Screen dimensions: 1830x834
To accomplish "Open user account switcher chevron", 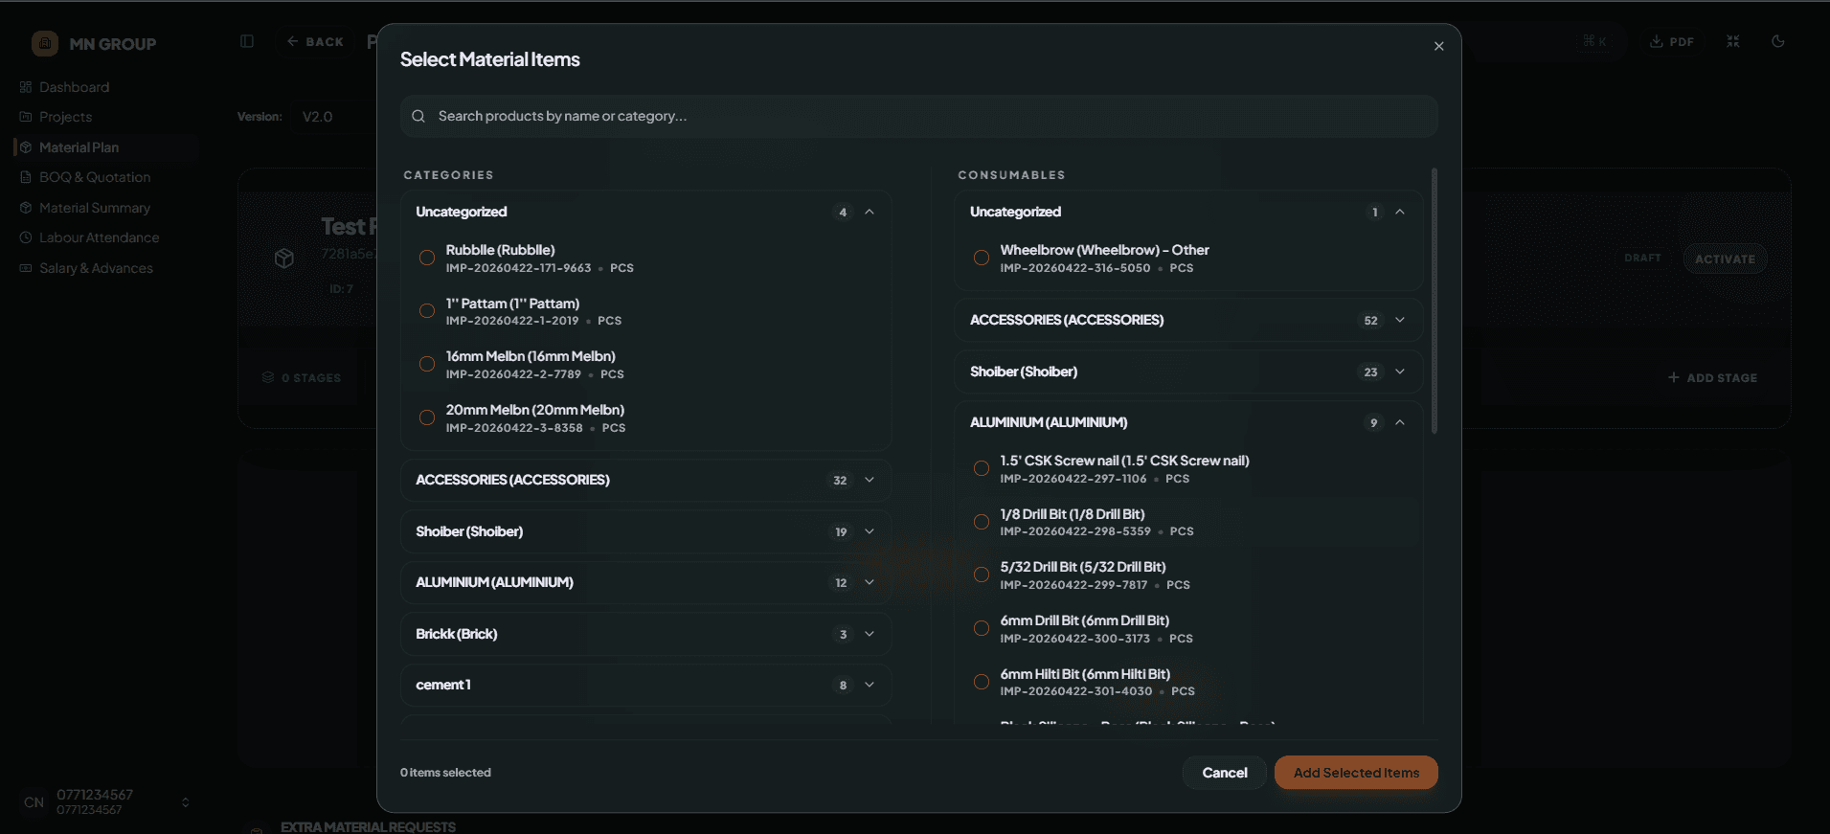I will (186, 802).
